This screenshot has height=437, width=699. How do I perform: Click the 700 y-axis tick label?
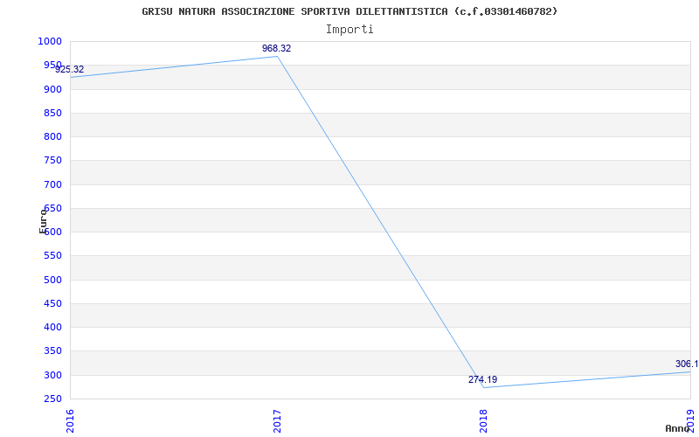[52, 184]
